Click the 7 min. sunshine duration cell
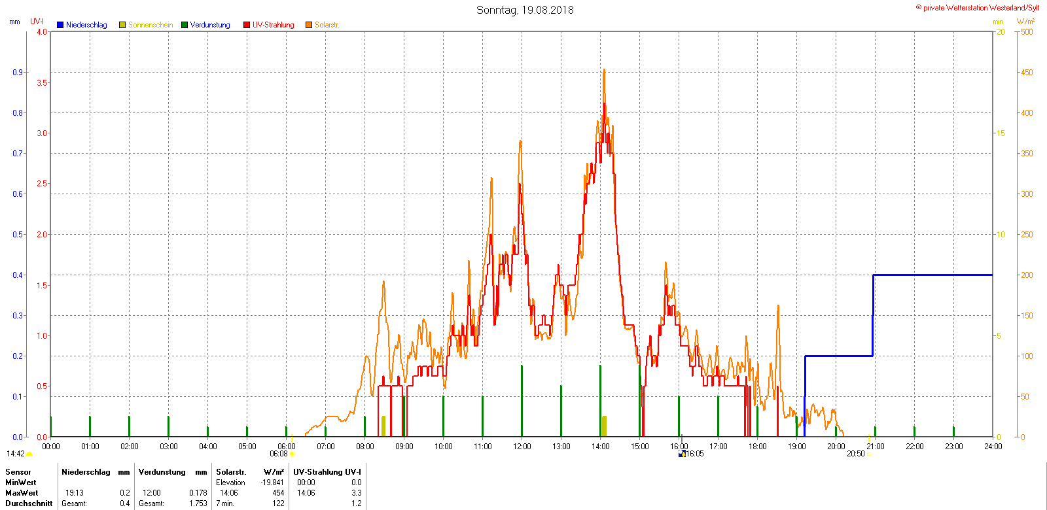This screenshot has height=510, width=1047. [225, 503]
